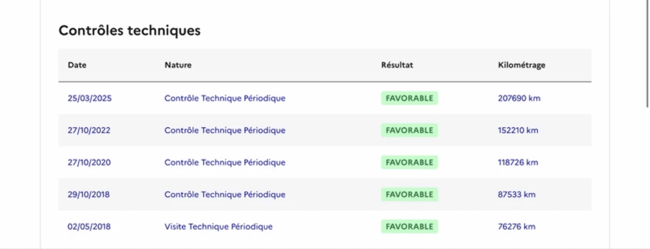Click the 27/10/2020 date cell
Viewport: 650px width, 249px height.
click(x=89, y=162)
